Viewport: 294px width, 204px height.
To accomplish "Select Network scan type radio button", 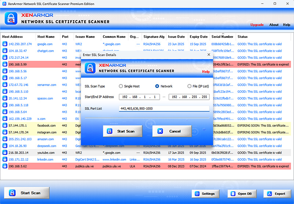I will [157, 86].
